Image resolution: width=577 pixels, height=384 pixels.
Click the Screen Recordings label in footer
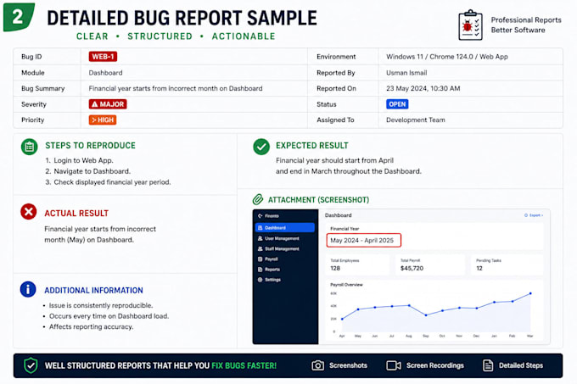coord(435,365)
